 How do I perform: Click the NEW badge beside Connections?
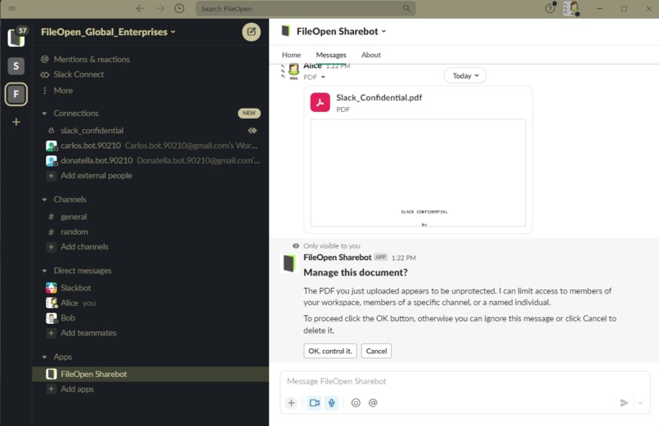click(x=249, y=113)
